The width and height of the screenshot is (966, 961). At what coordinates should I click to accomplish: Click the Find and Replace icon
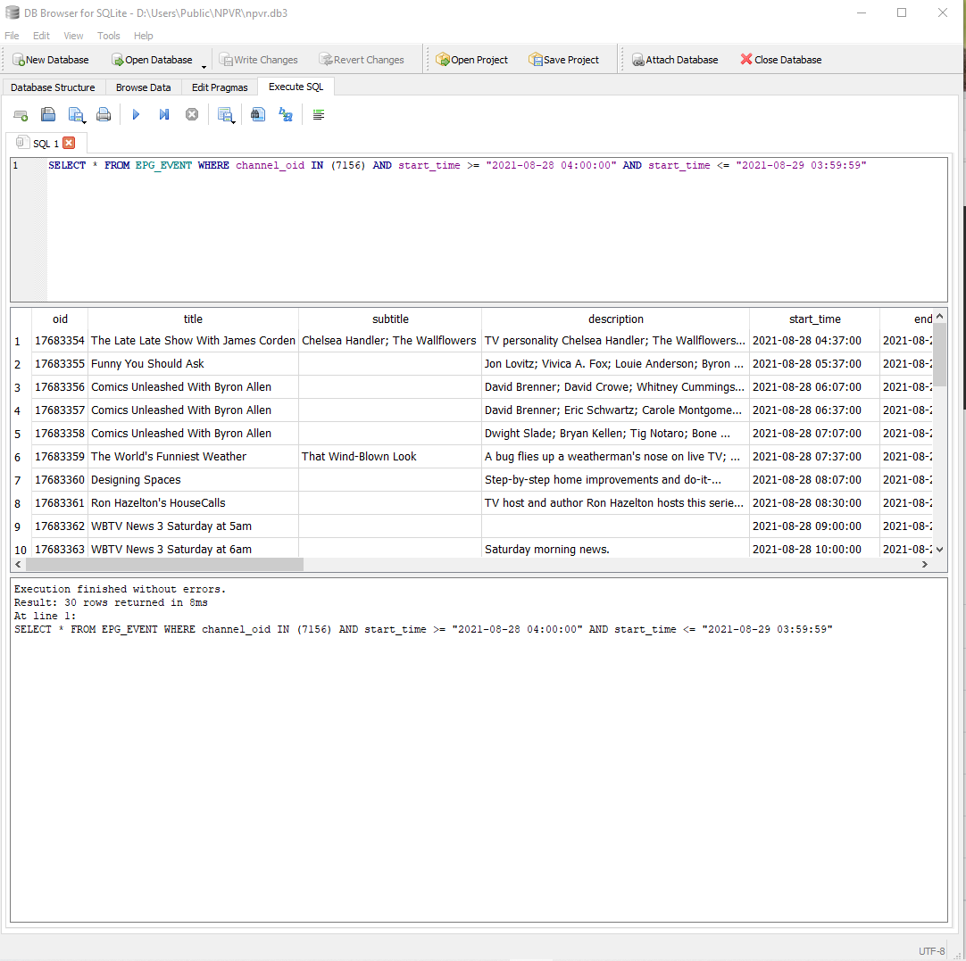point(285,114)
